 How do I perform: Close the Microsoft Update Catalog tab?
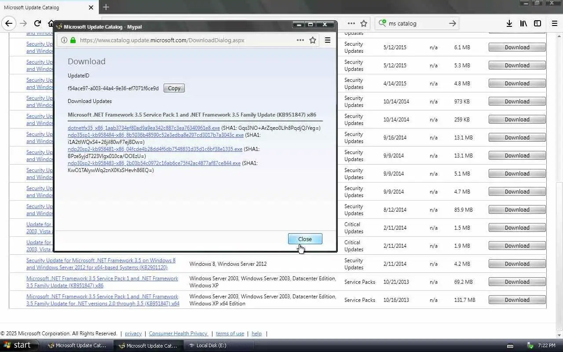click(x=91, y=7)
